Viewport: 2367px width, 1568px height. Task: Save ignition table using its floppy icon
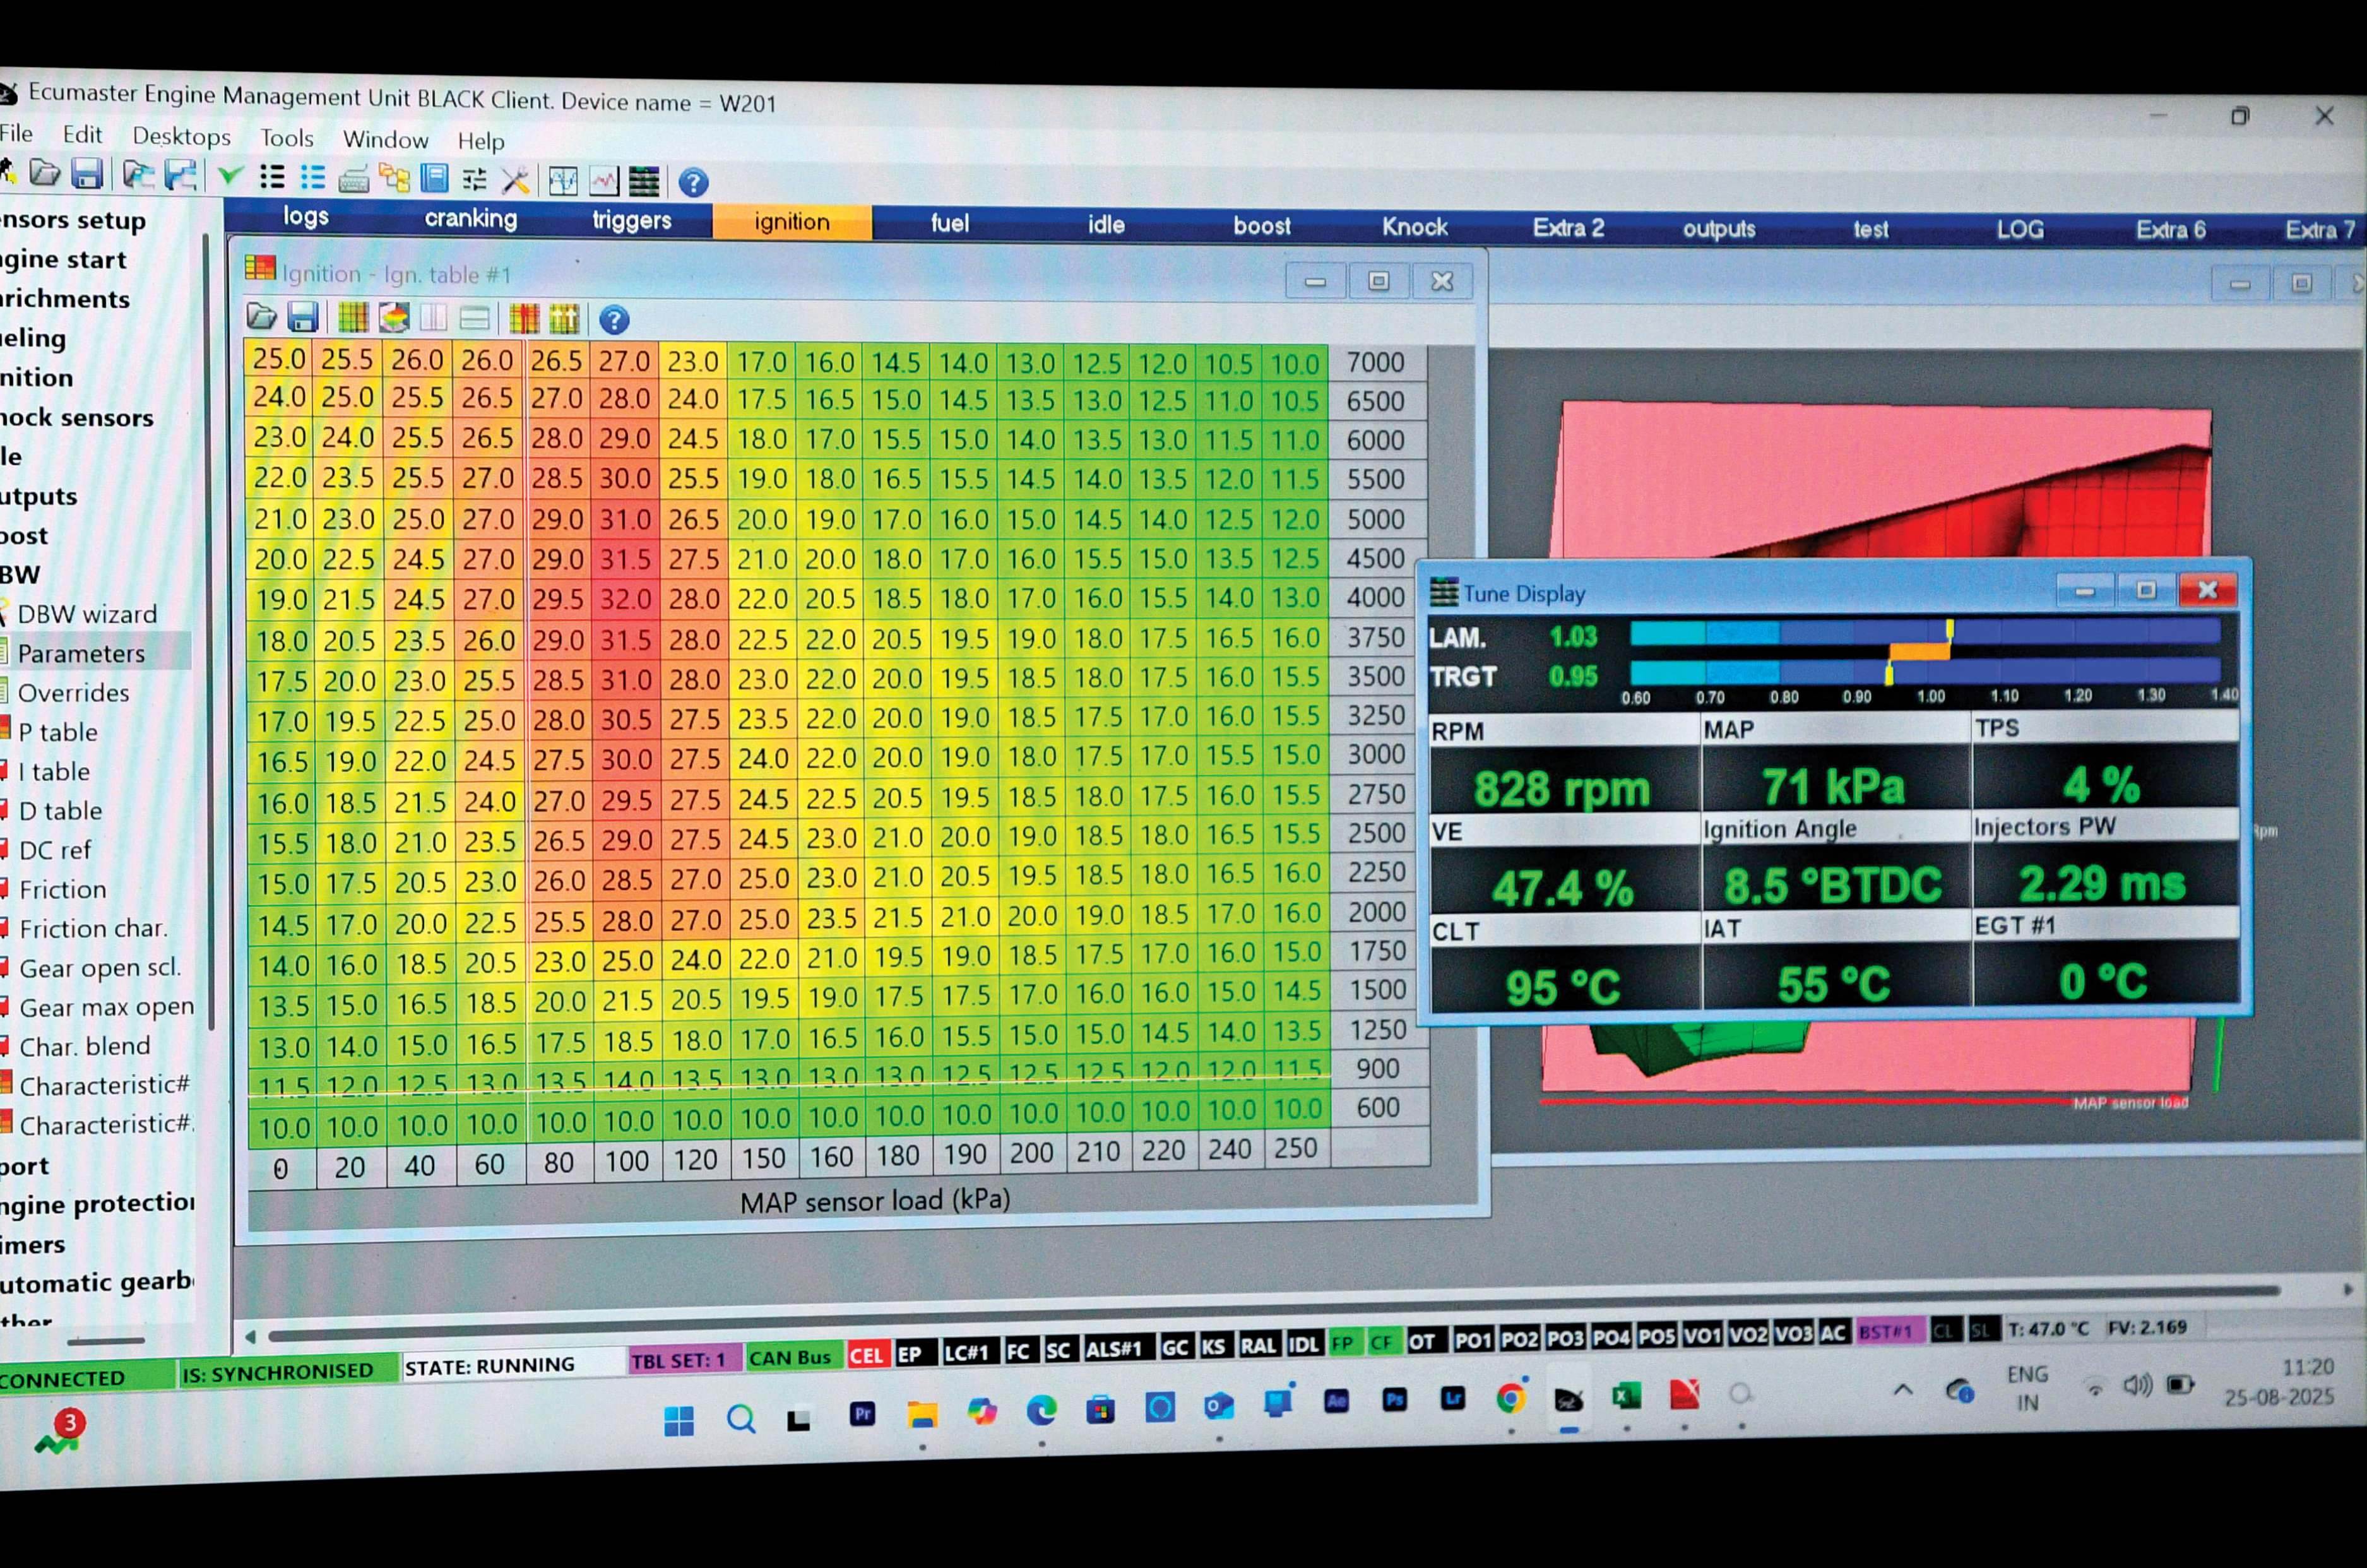pos(303,318)
